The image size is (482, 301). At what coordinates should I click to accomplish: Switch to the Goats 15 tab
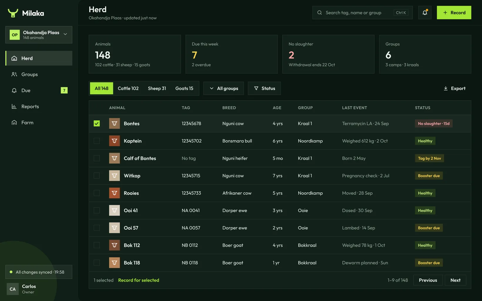click(x=184, y=88)
